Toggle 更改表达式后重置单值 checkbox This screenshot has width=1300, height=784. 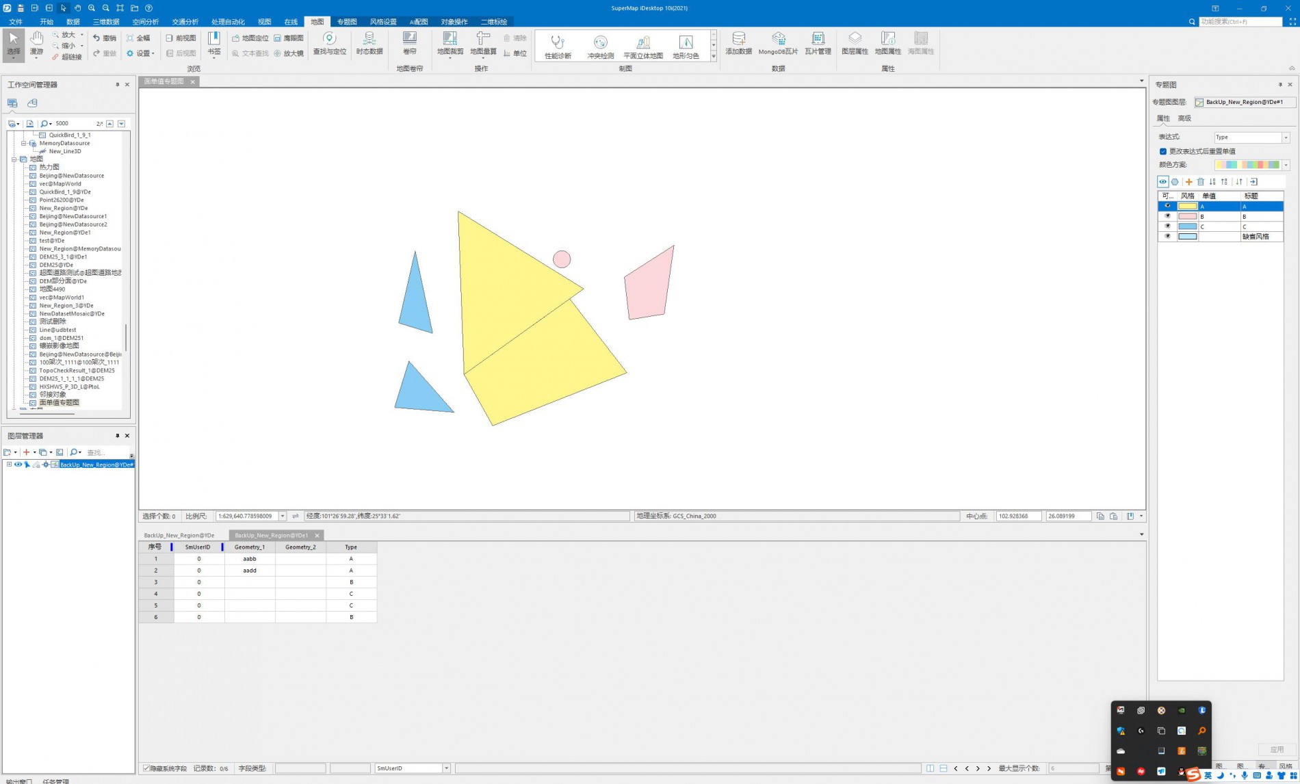[1163, 151]
